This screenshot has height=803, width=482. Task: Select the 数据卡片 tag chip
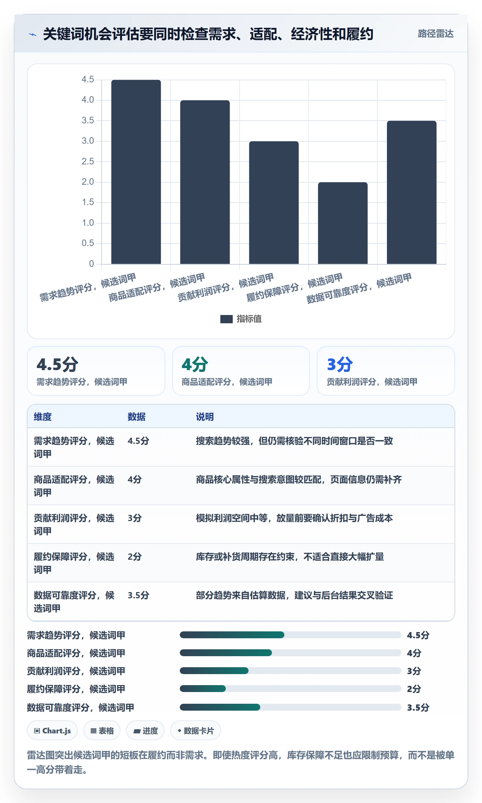[196, 730]
